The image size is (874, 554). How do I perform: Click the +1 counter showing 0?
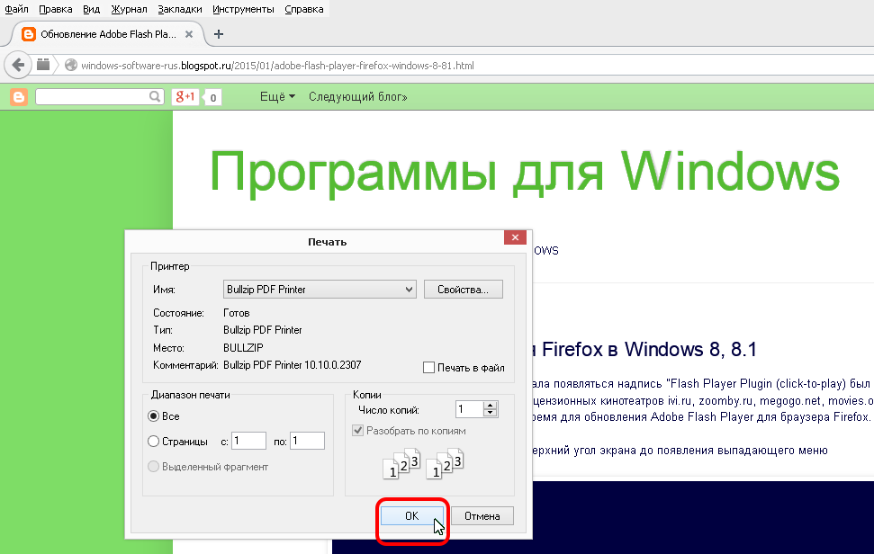213,98
